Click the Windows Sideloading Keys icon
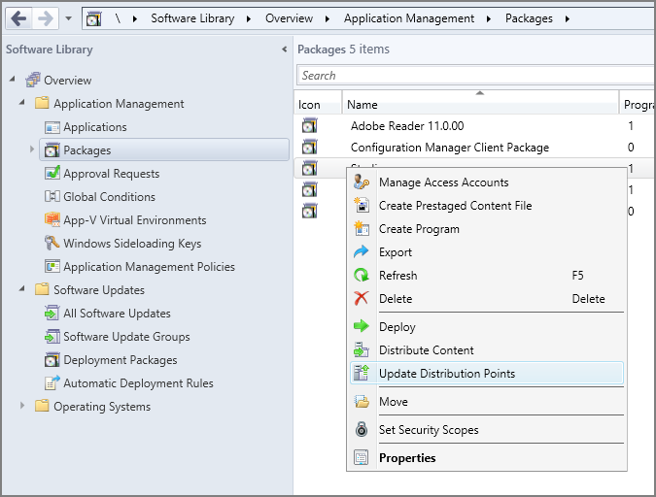 54,244
